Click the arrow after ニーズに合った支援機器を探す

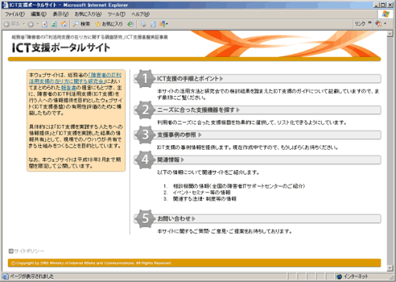coord(238,110)
